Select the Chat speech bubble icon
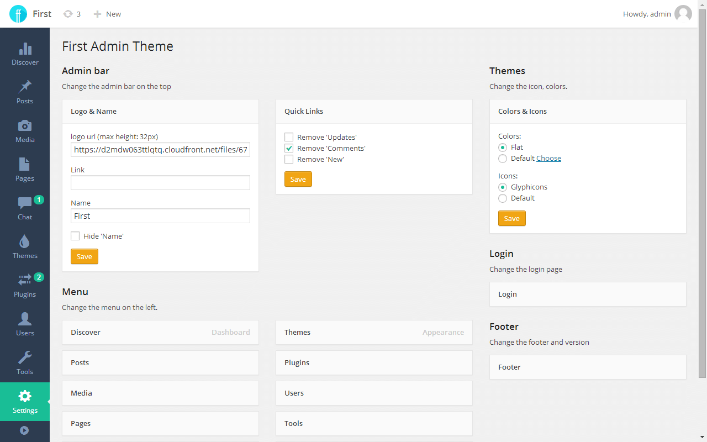This screenshot has width=707, height=442. [x=25, y=203]
